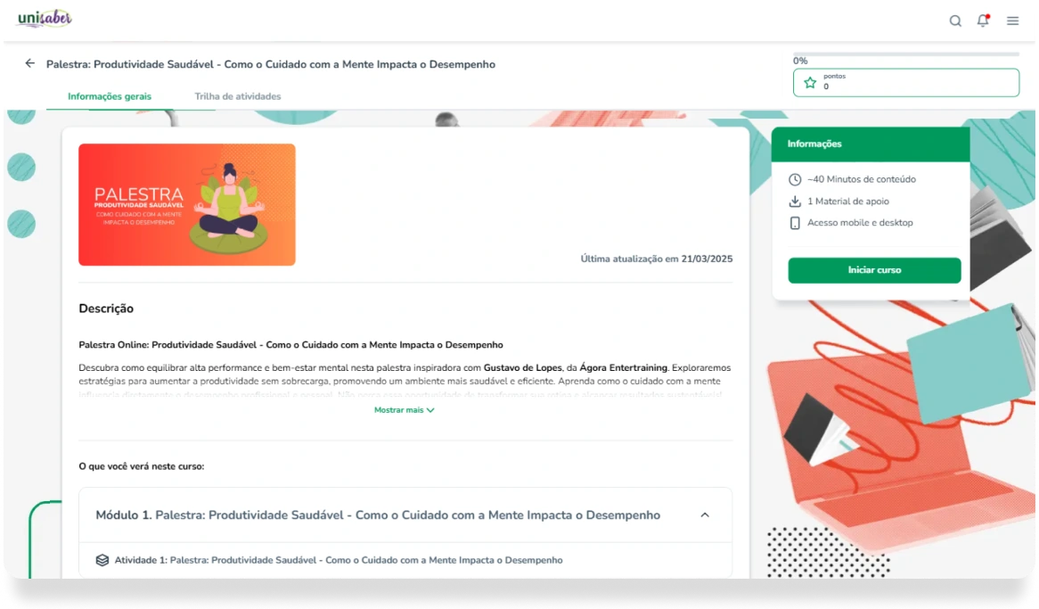
Task: Switch to Trilha de atividades tab
Action: click(237, 96)
